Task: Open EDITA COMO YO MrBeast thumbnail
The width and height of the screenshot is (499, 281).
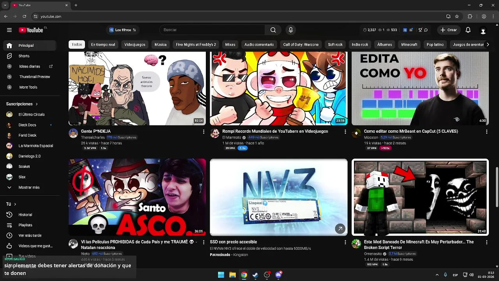Action: (x=420, y=89)
